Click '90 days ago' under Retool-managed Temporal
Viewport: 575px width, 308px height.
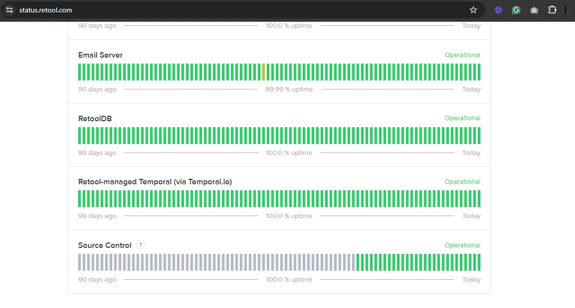pos(97,216)
